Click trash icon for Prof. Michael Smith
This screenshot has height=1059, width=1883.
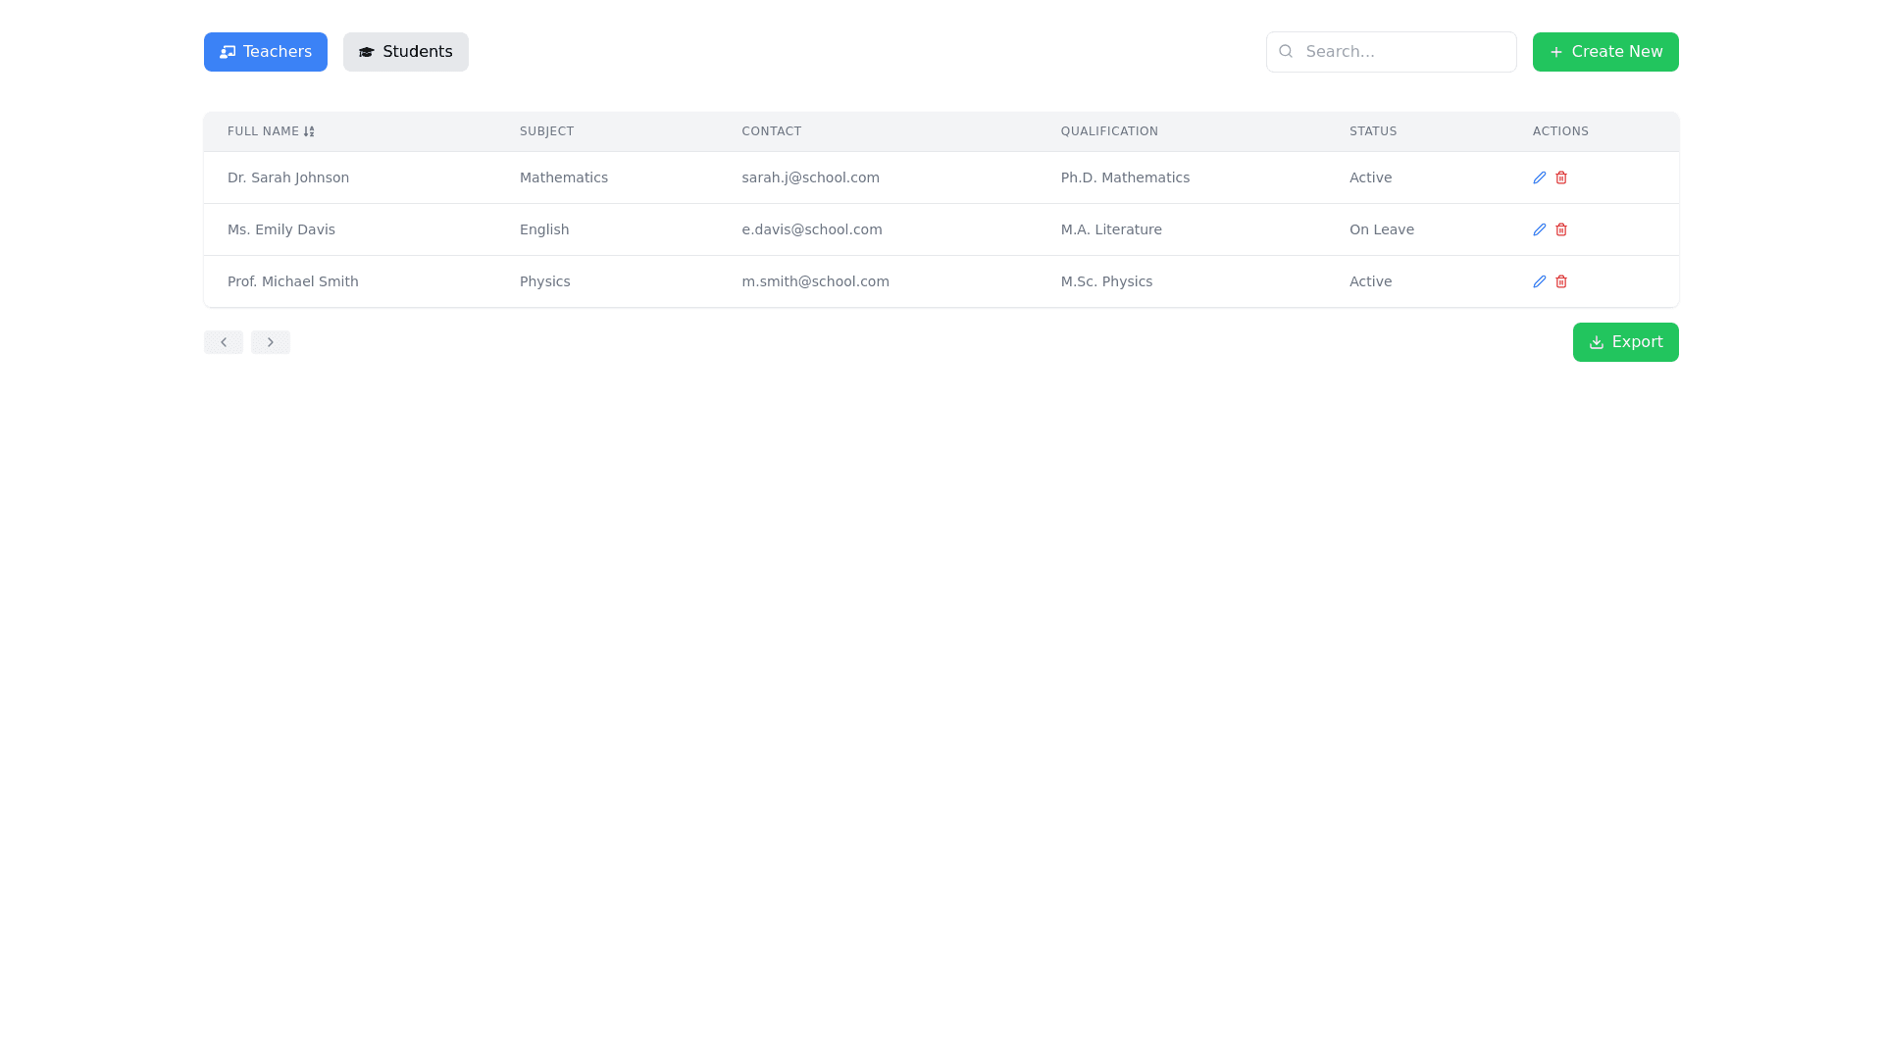tap(1560, 281)
